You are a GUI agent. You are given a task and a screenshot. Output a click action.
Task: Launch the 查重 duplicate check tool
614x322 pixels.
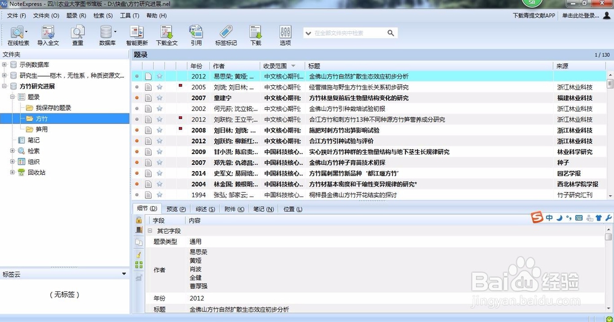point(77,36)
